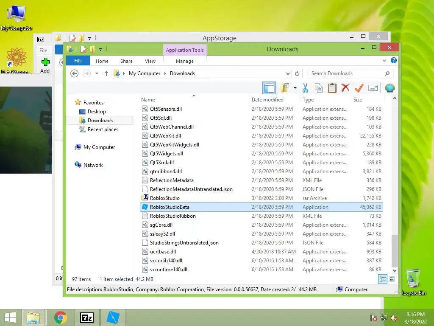Click inside the Search Downloads field
The width and height of the screenshot is (434, 326).
tap(351, 73)
